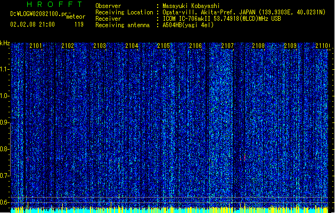The width and height of the screenshot is (335, 213).
Task: Select the 2101 time marker
Action: tap(36, 46)
